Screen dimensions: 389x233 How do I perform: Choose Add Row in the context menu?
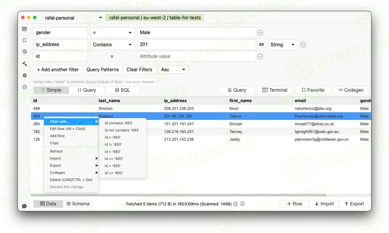(71, 136)
